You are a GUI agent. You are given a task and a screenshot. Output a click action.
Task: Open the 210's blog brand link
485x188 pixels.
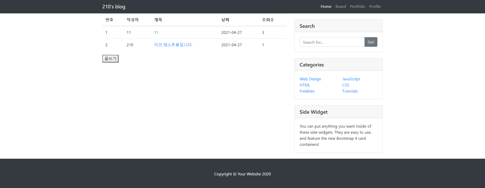tap(114, 7)
